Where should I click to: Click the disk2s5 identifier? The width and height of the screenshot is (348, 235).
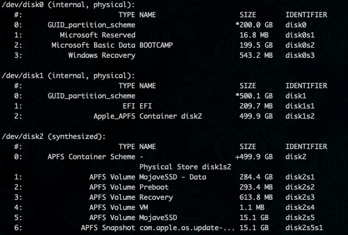coord(300,218)
